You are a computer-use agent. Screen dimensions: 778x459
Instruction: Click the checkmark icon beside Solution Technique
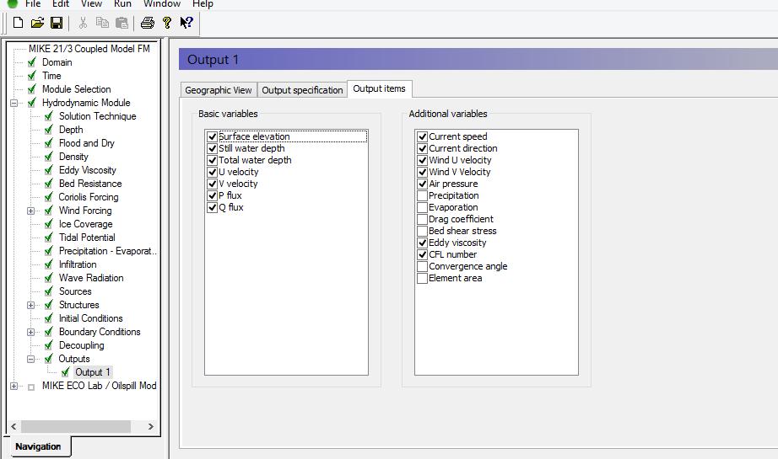[49, 116]
